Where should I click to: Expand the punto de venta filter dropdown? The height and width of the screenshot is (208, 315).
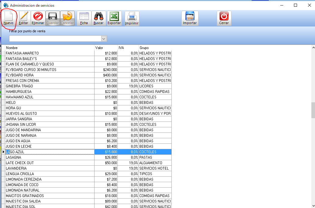[104, 39]
